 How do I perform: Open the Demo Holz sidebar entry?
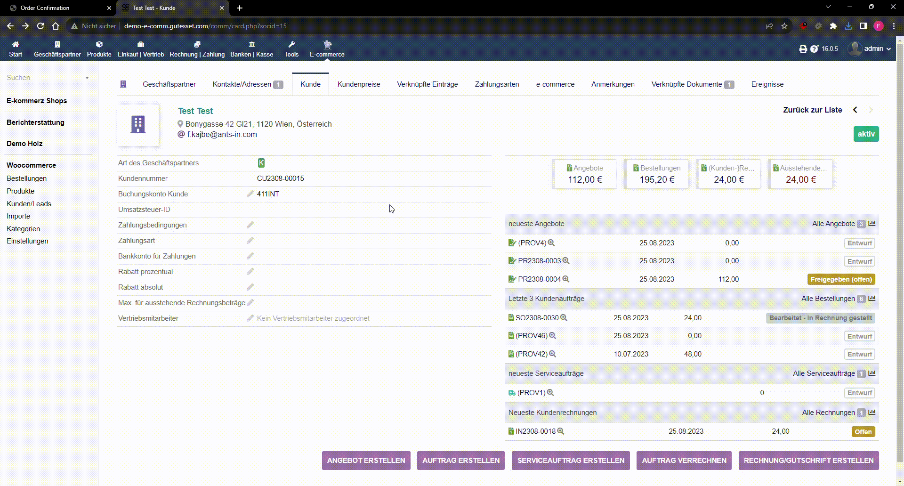click(x=24, y=144)
